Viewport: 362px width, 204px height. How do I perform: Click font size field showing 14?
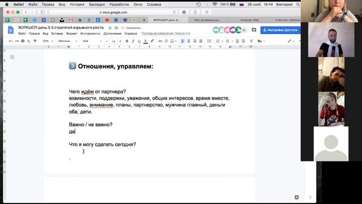pyautogui.click(x=113, y=41)
